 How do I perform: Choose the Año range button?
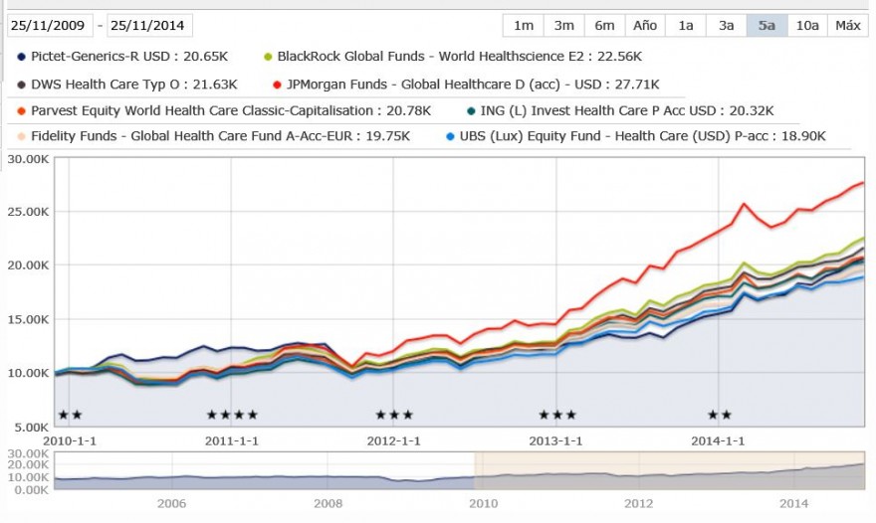(x=645, y=26)
